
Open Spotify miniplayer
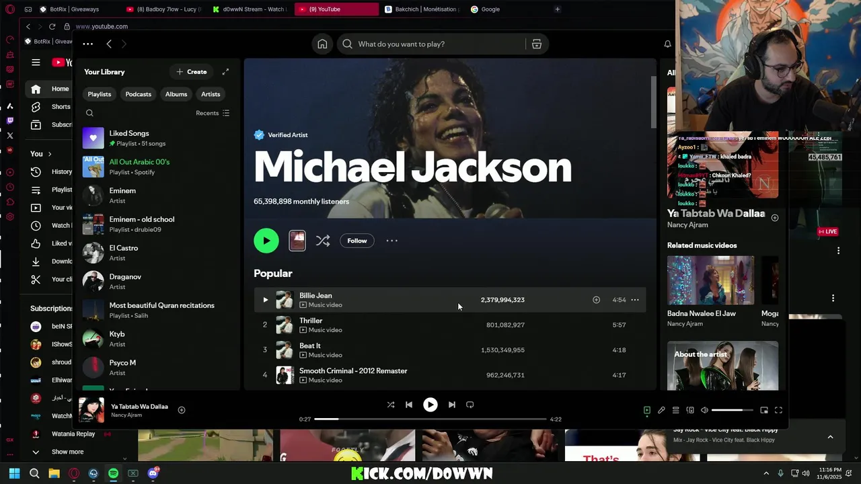pos(764,410)
